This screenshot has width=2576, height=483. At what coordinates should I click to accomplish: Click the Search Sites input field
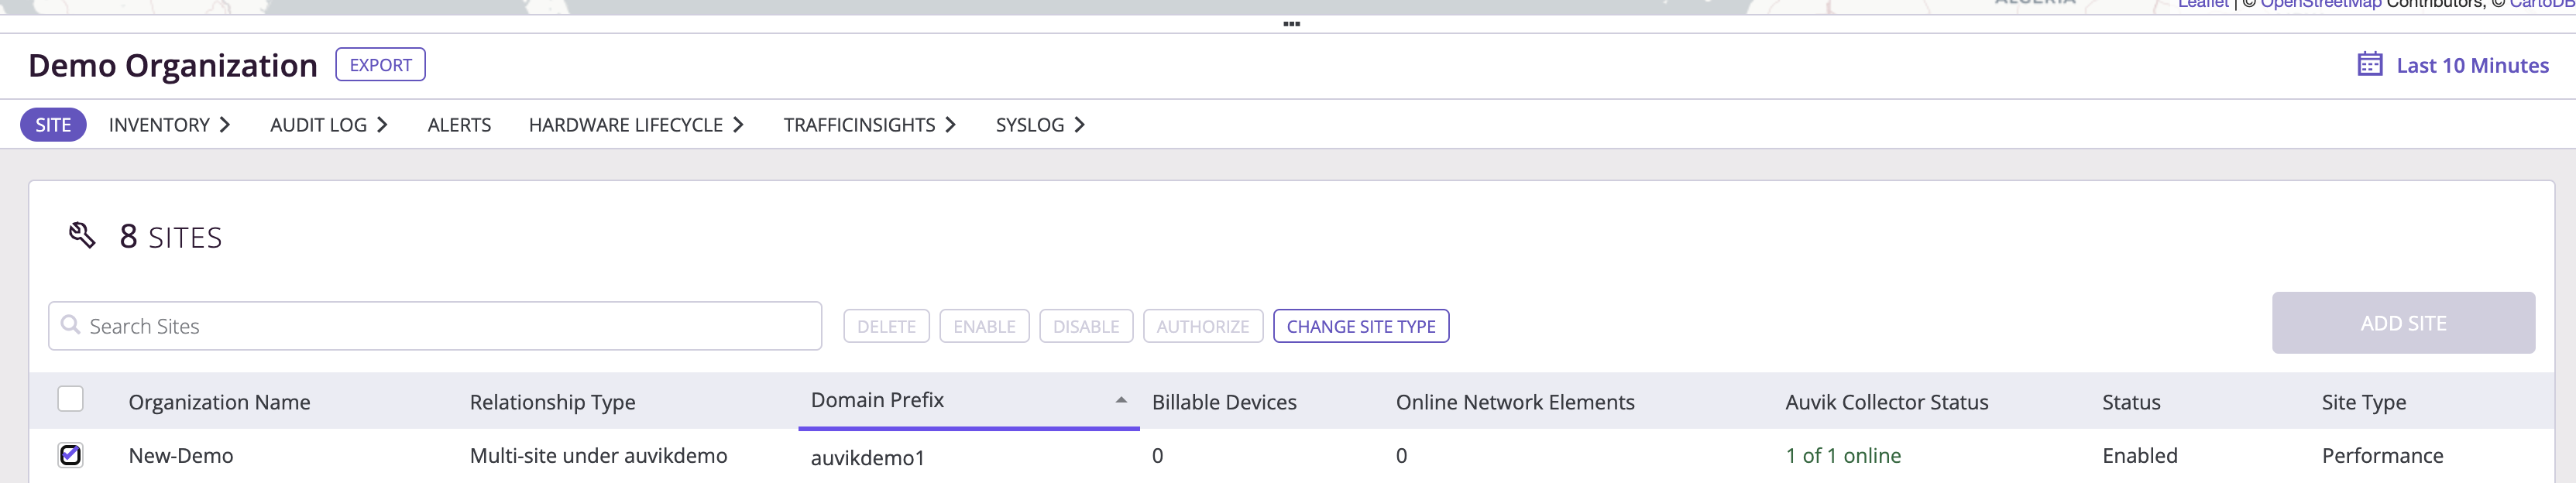pos(435,326)
